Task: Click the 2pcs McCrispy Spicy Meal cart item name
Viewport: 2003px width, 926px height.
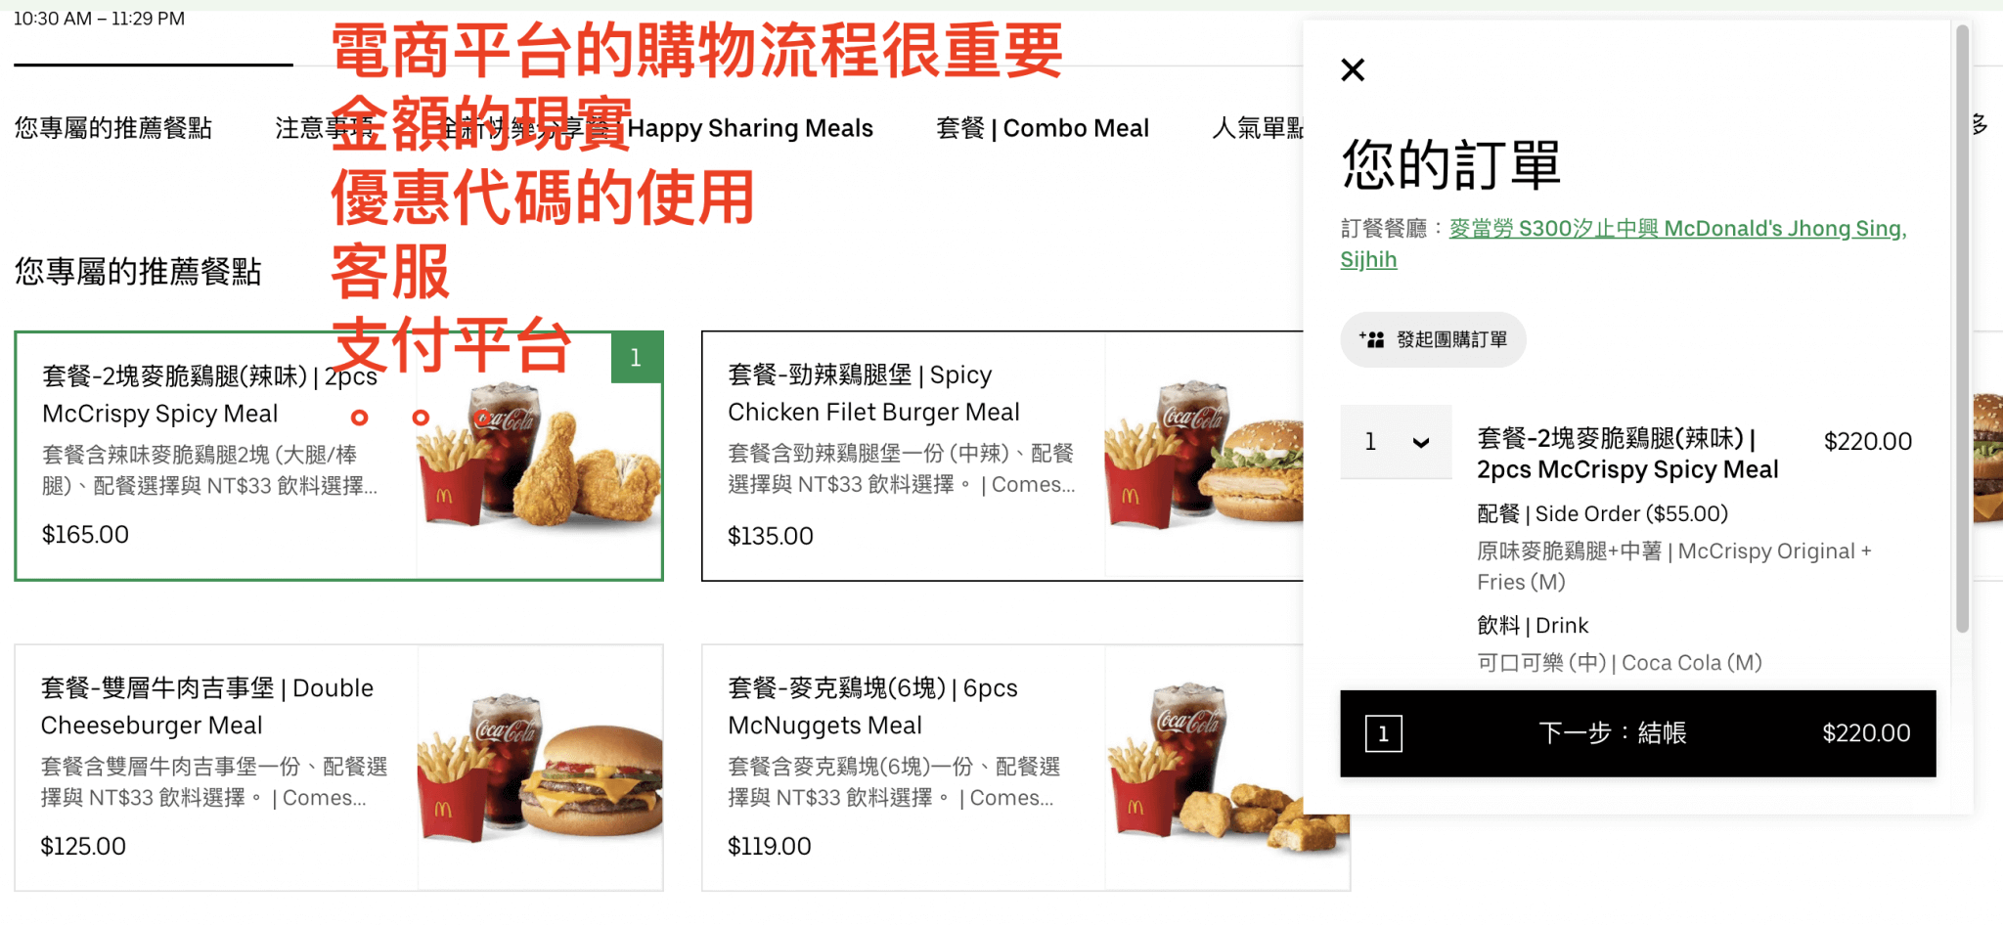Action: (1627, 454)
